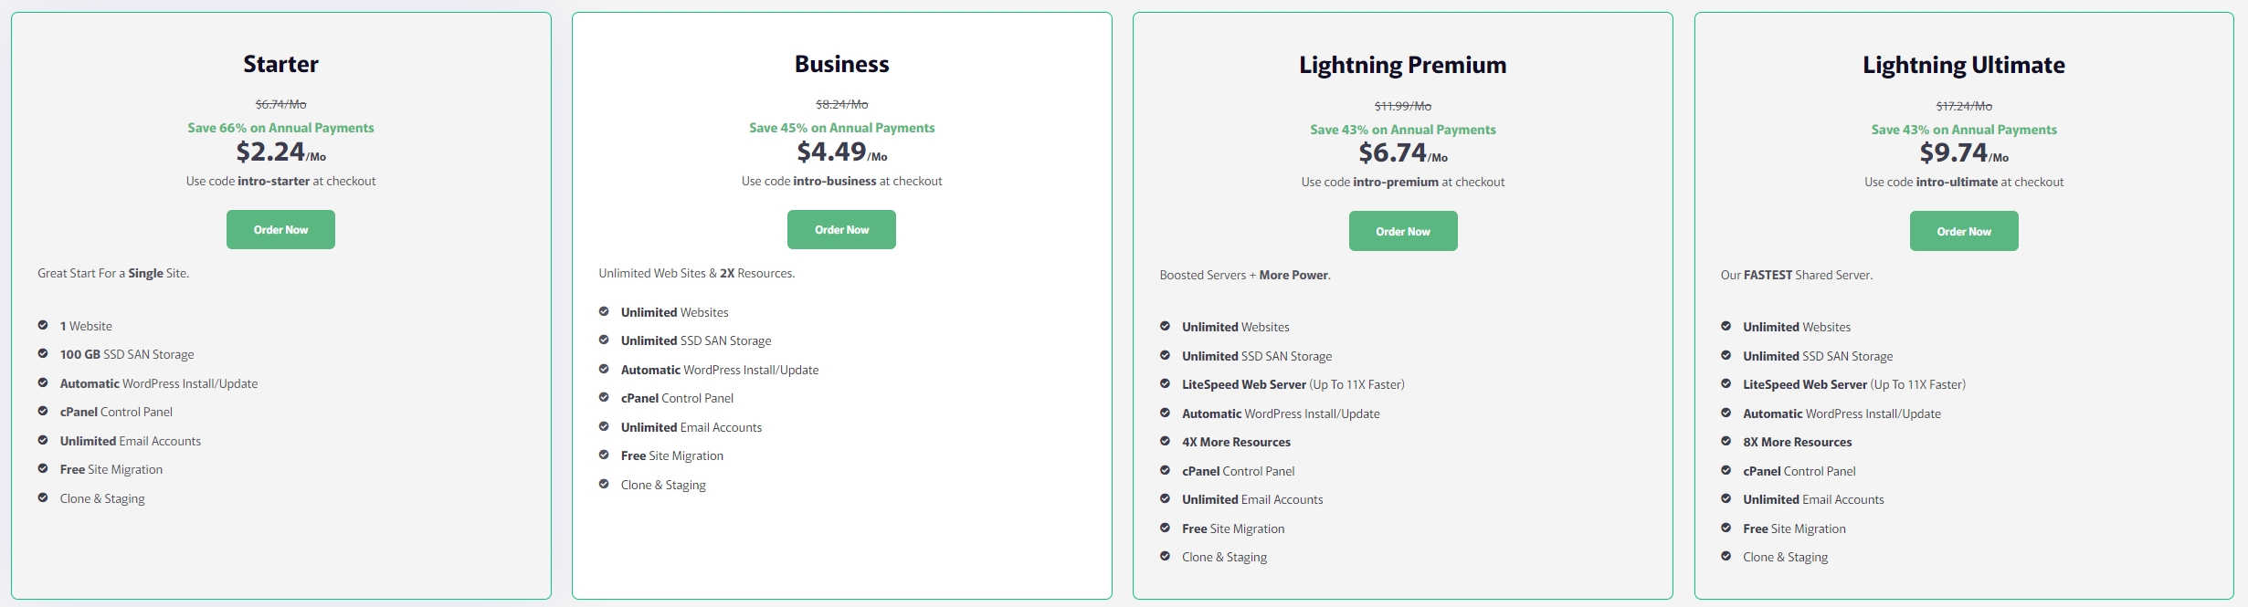Click the checkmark beside 8X More Resources
This screenshot has width=2248, height=607.
coord(1726,442)
